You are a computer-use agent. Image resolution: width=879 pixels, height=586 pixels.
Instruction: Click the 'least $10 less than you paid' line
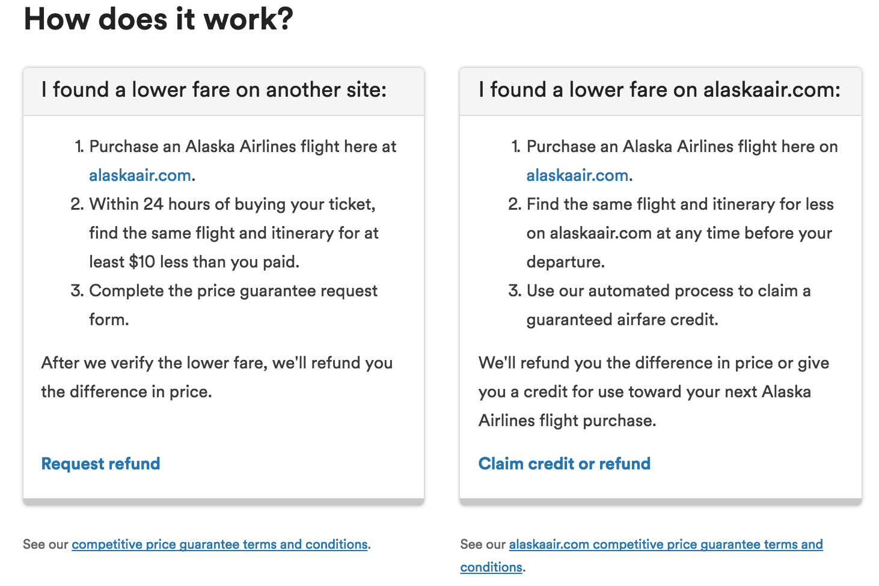(194, 262)
